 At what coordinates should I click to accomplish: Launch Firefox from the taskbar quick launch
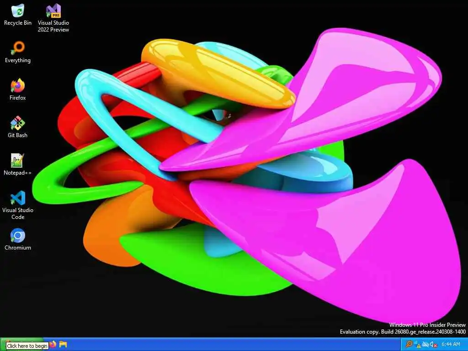(x=53, y=344)
